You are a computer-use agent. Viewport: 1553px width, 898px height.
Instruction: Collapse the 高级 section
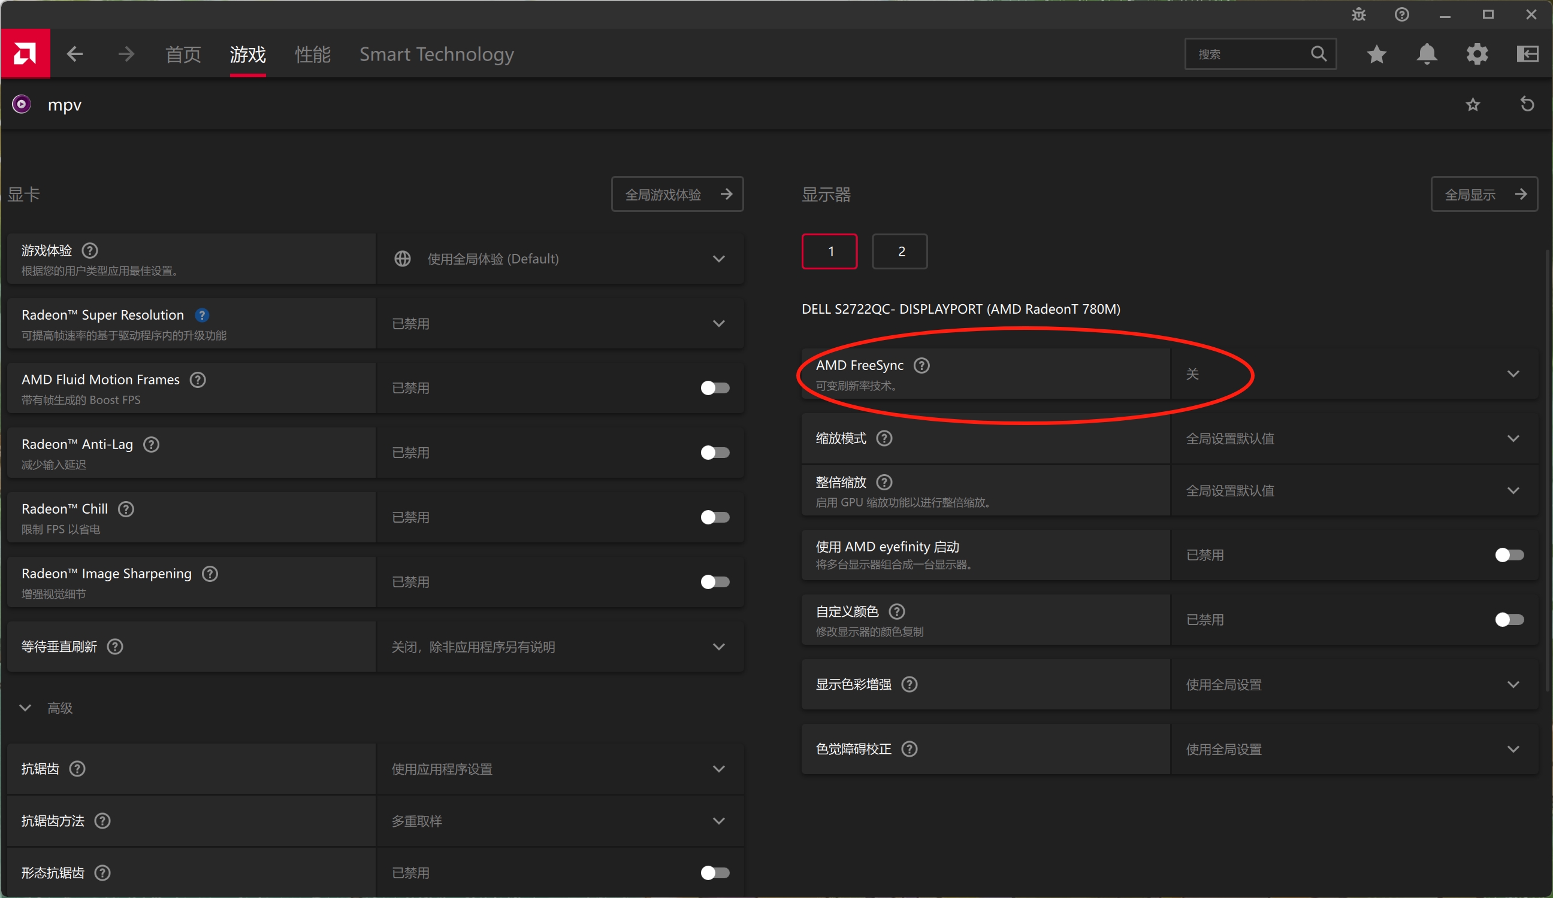[x=25, y=708]
